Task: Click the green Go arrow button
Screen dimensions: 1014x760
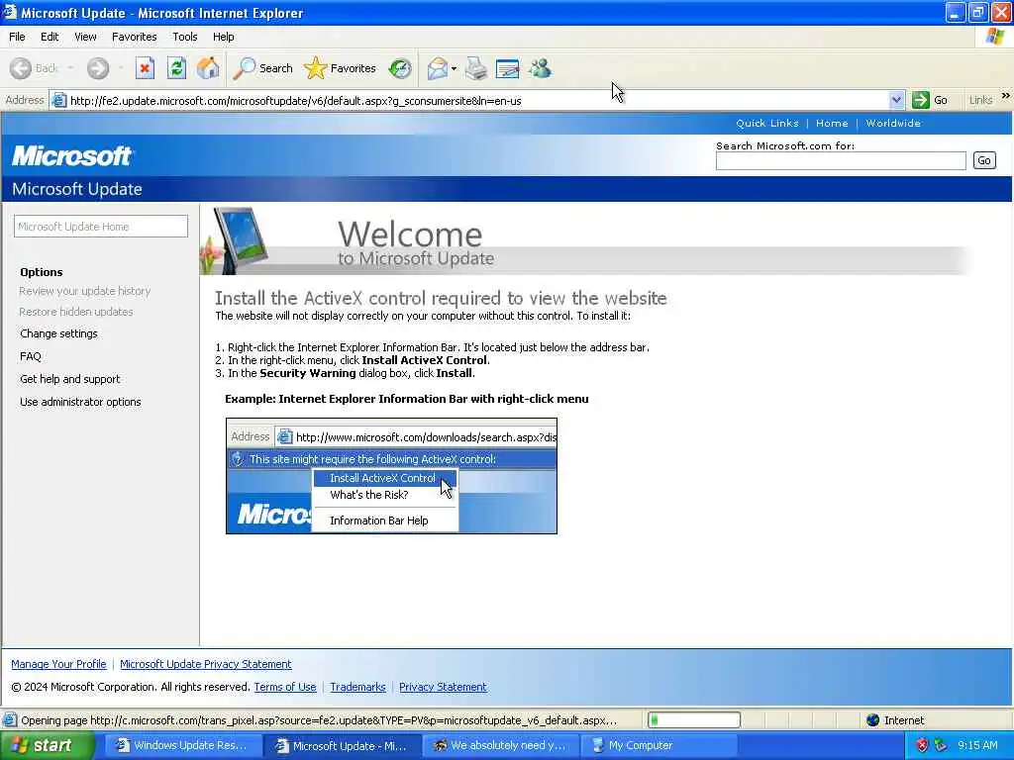Action: 920,100
